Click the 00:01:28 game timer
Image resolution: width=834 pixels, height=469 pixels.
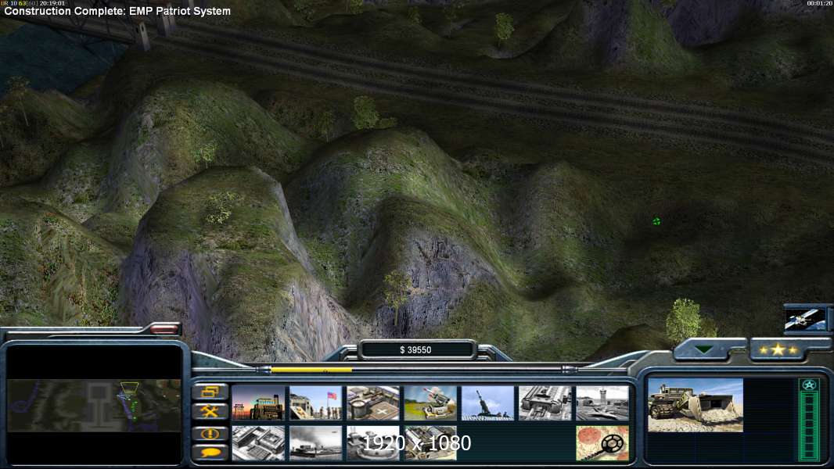[x=818, y=3]
